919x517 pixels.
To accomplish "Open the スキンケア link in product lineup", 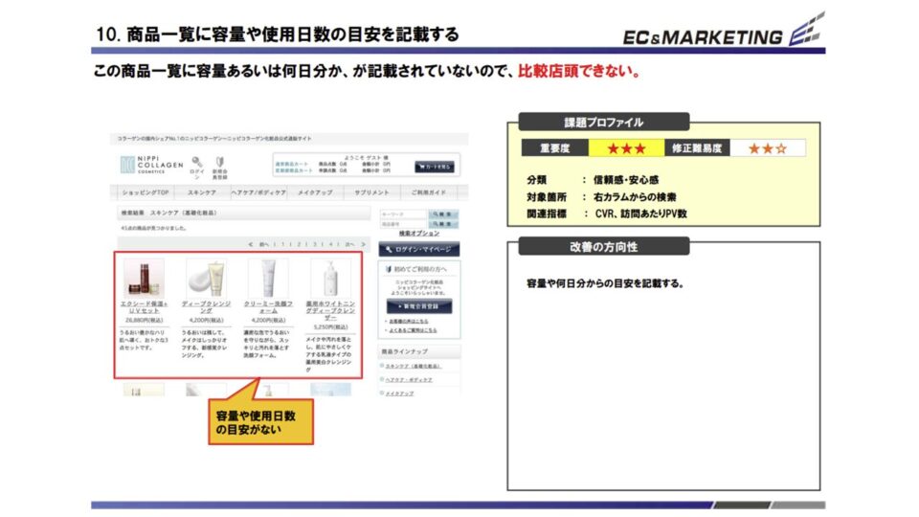I will click(x=413, y=366).
